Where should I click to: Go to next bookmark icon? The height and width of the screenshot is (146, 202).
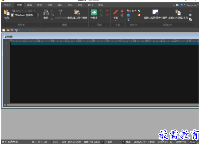tap(122, 15)
